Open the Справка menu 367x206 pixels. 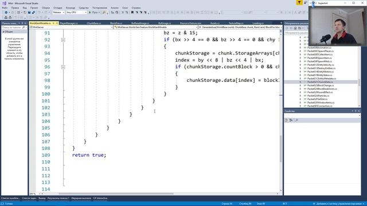[136, 7]
